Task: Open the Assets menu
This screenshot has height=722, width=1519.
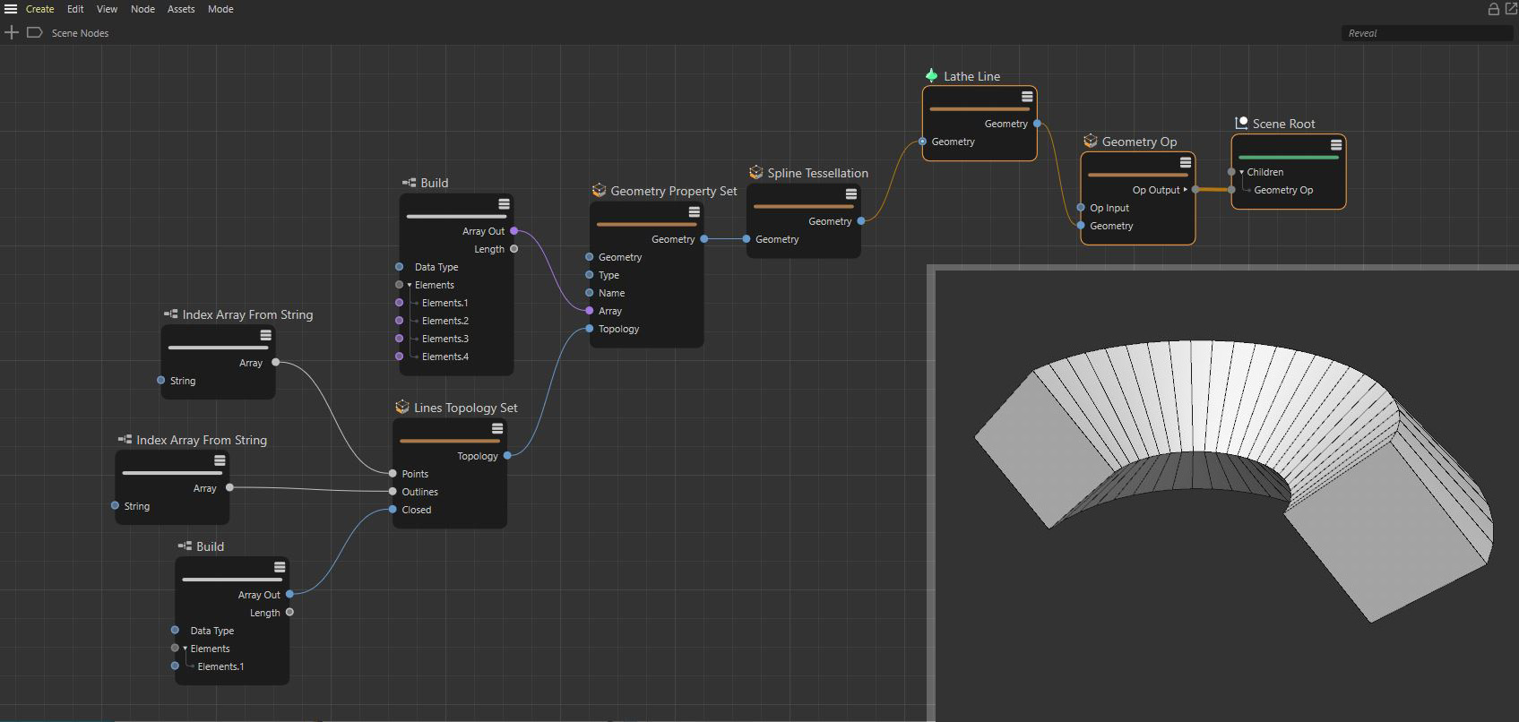Action: pyautogui.click(x=181, y=9)
